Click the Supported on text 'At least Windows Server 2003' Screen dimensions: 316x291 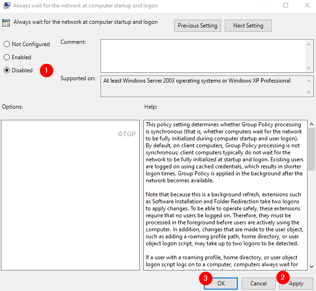tap(139, 81)
